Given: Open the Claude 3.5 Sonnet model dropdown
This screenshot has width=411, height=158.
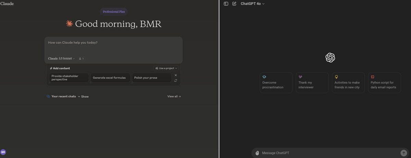Looking at the screenshot, I should [61, 58].
